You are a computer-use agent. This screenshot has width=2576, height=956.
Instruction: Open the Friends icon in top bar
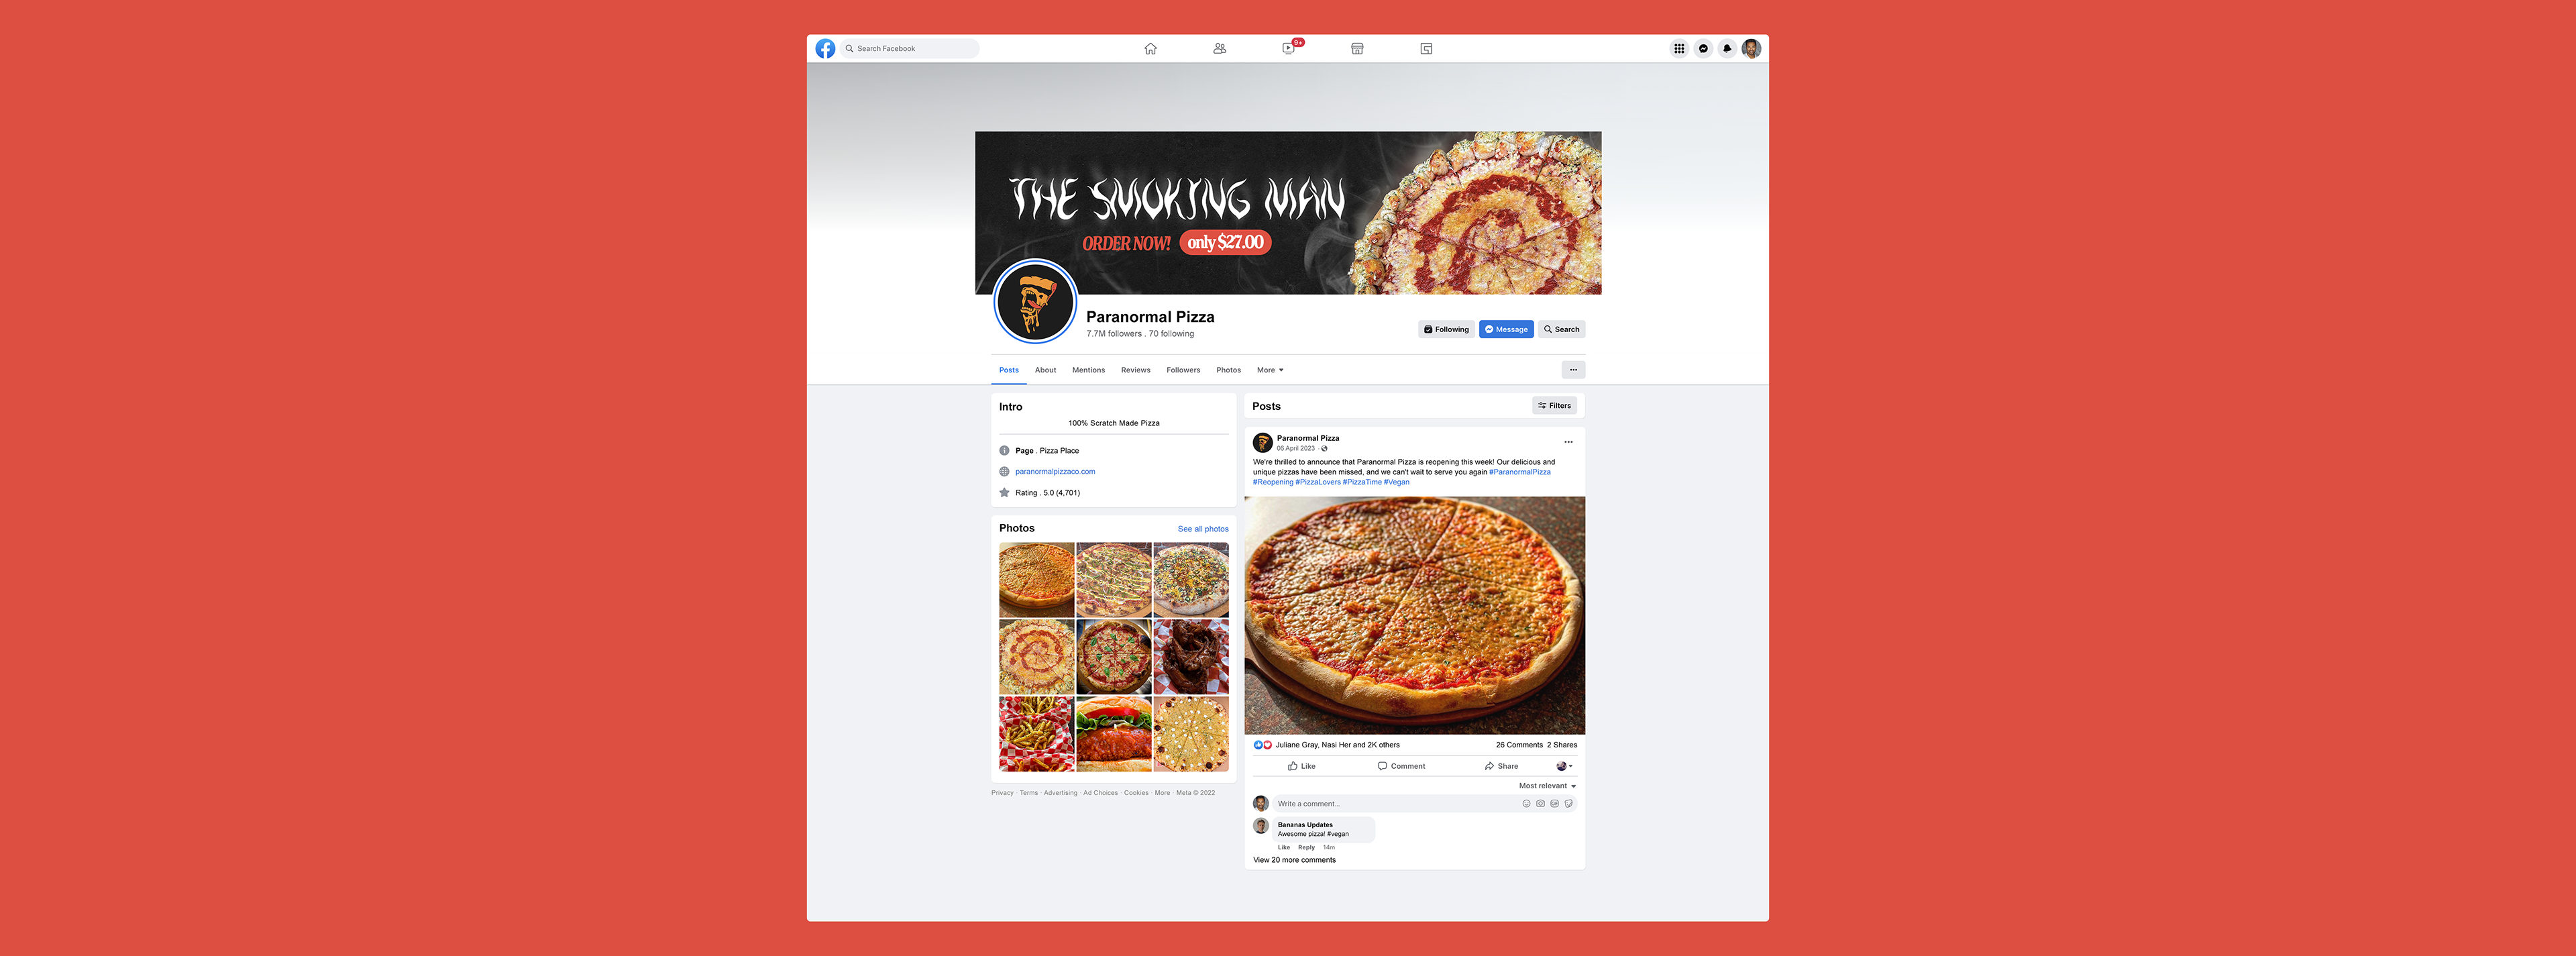[1219, 48]
